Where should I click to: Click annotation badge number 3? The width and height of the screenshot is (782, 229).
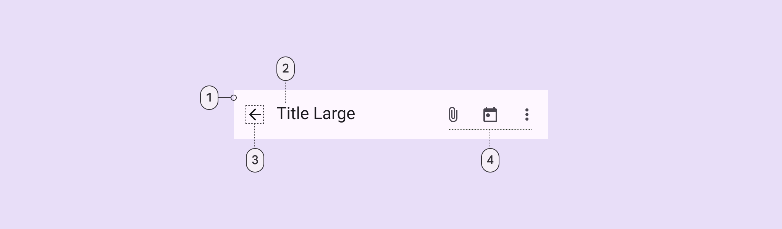[255, 160]
